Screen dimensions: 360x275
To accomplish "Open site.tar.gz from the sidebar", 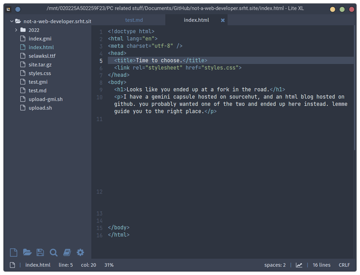I will (40, 65).
